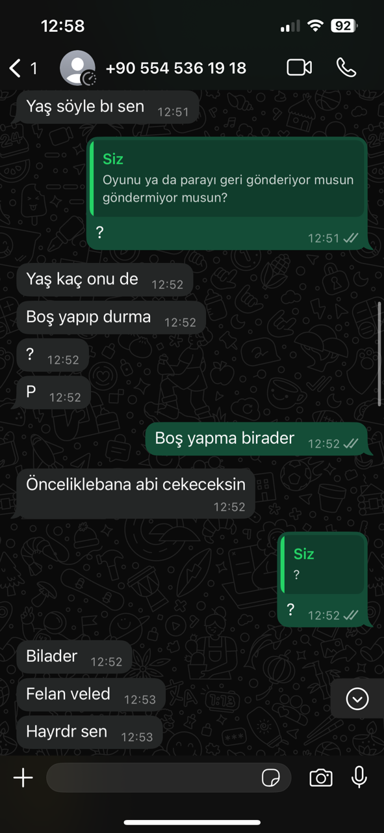
Task: Select the 'Önceliklebana abi cekeceksin' message
Action: [136, 493]
